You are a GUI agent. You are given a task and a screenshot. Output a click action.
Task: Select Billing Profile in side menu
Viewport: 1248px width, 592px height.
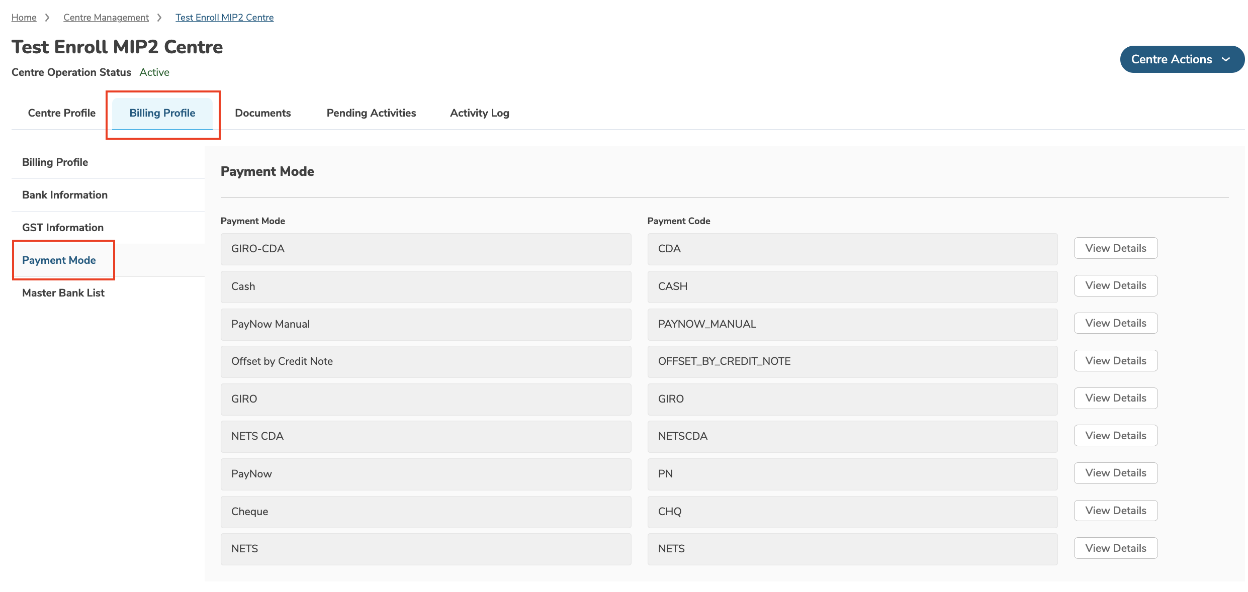tap(55, 162)
